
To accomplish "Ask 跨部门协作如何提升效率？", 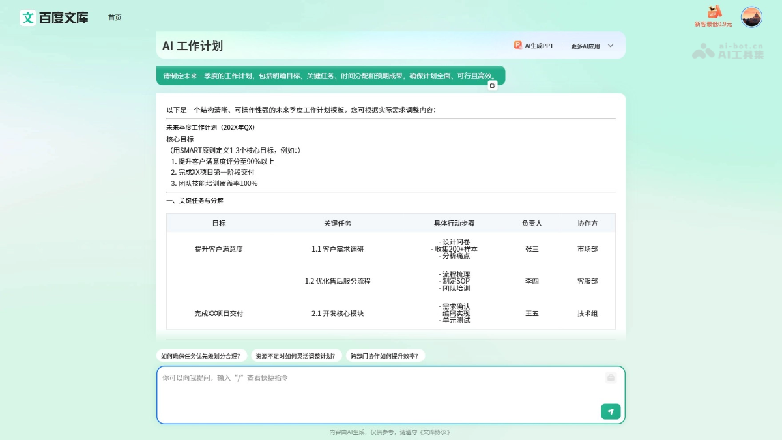I will [385, 355].
